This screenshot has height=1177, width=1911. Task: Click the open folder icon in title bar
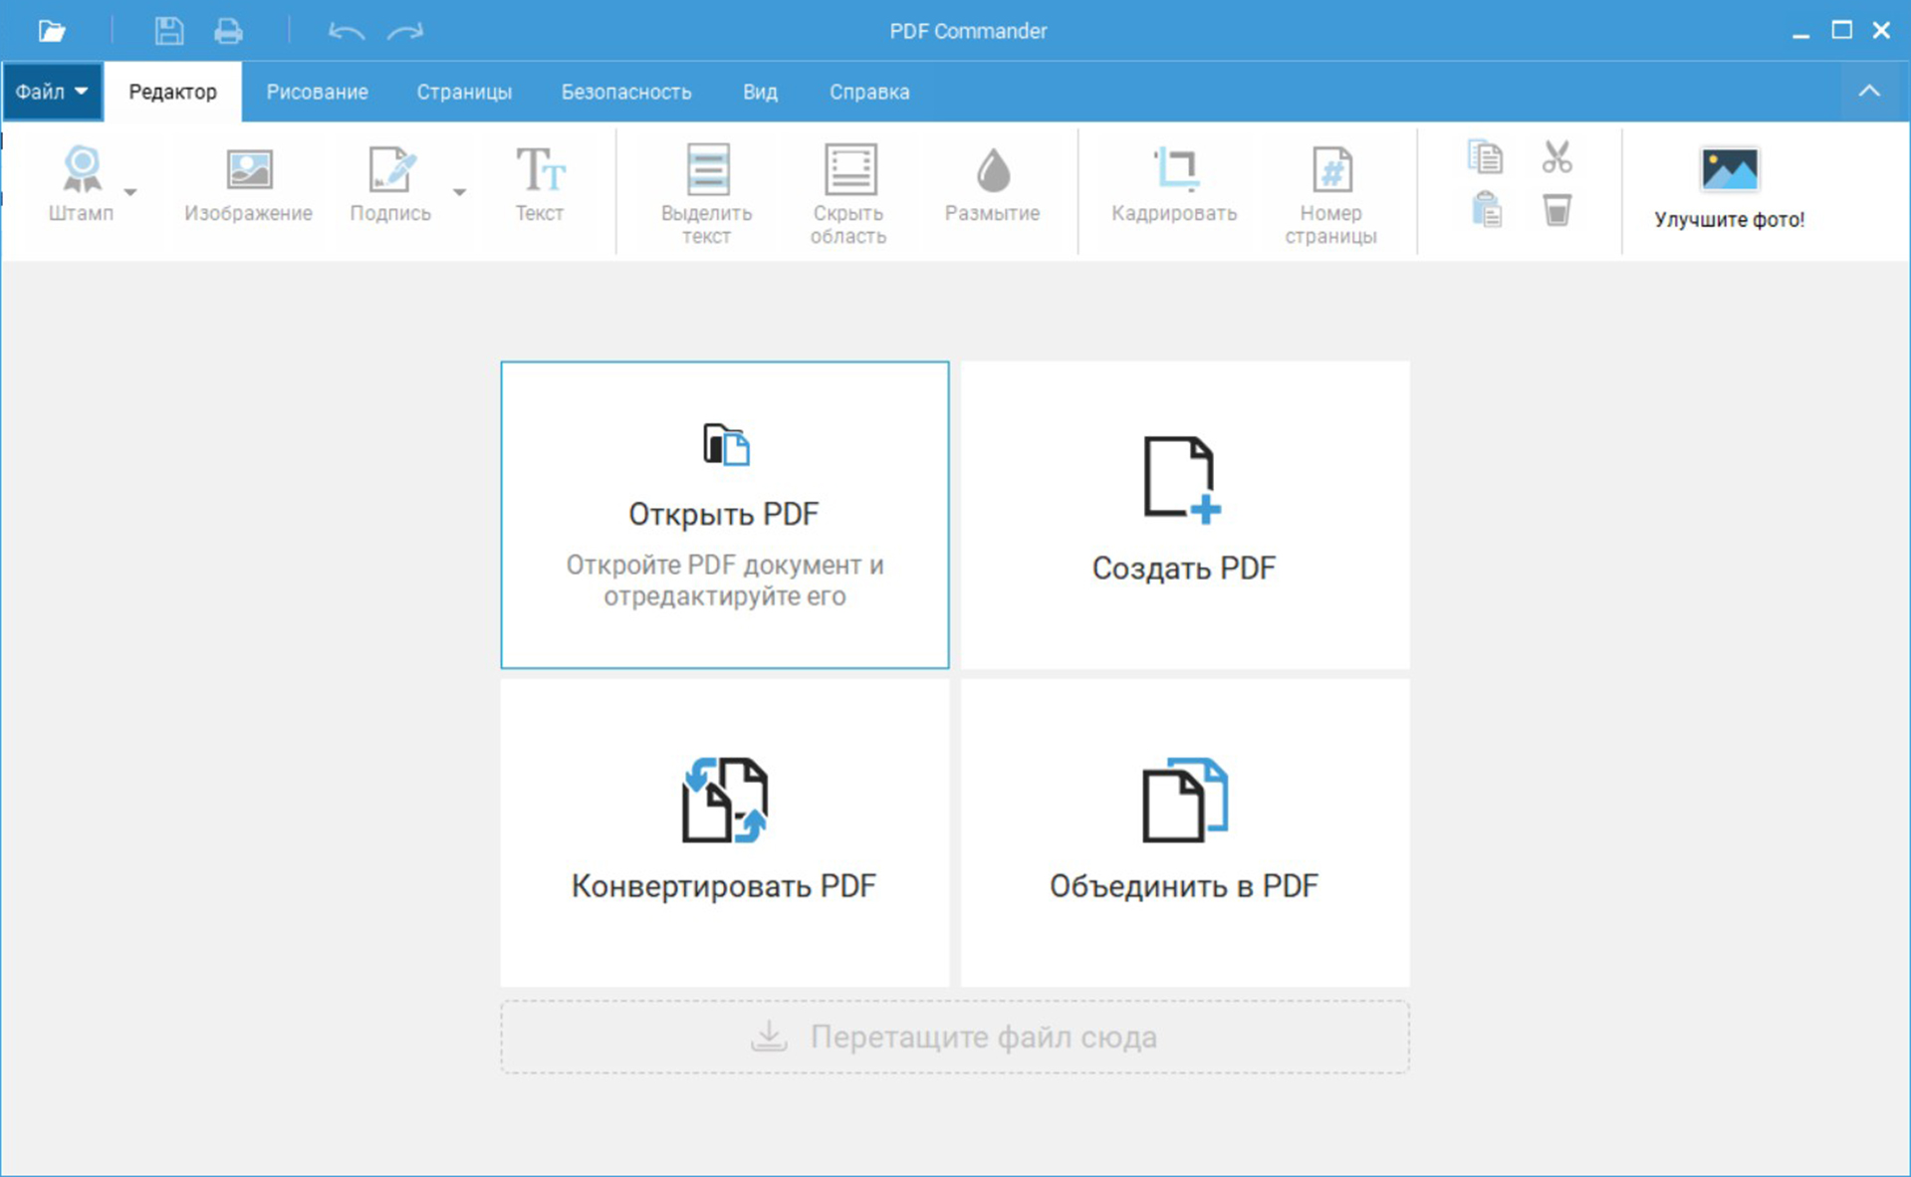(52, 31)
